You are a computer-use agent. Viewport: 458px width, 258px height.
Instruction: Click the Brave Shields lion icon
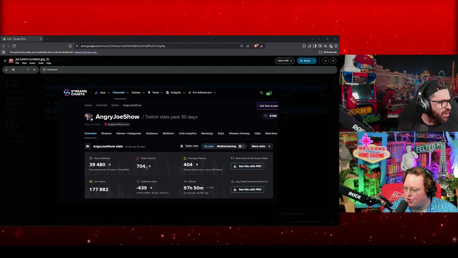pos(256,46)
